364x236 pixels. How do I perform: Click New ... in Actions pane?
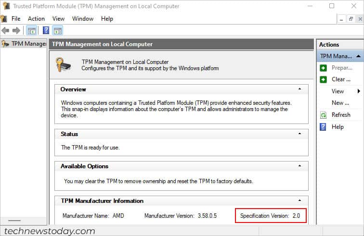coord(340,103)
